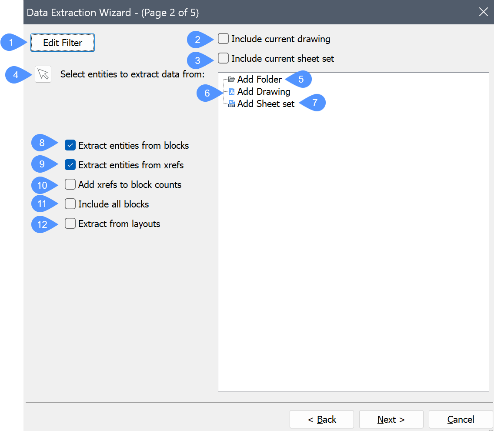Enable Extract from layouts checkbox
494x431 pixels.
coord(70,224)
